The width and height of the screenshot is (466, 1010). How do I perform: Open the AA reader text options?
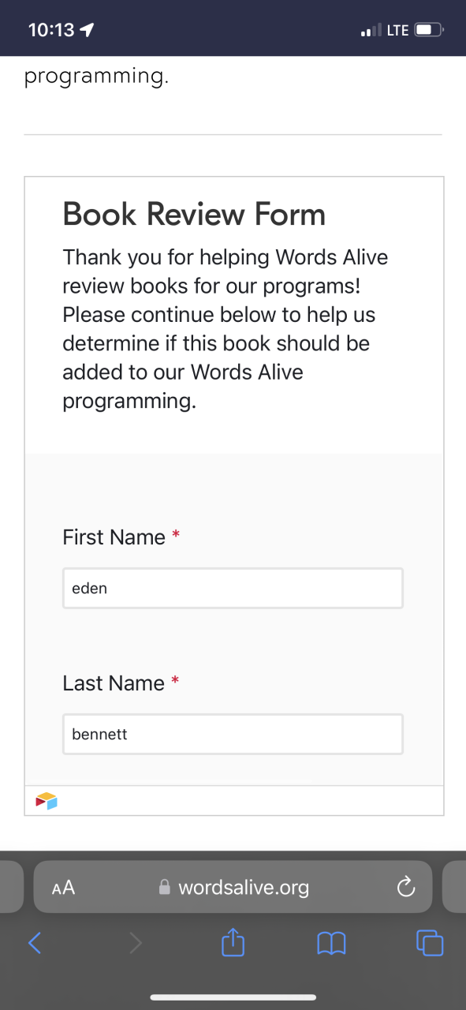tap(63, 888)
